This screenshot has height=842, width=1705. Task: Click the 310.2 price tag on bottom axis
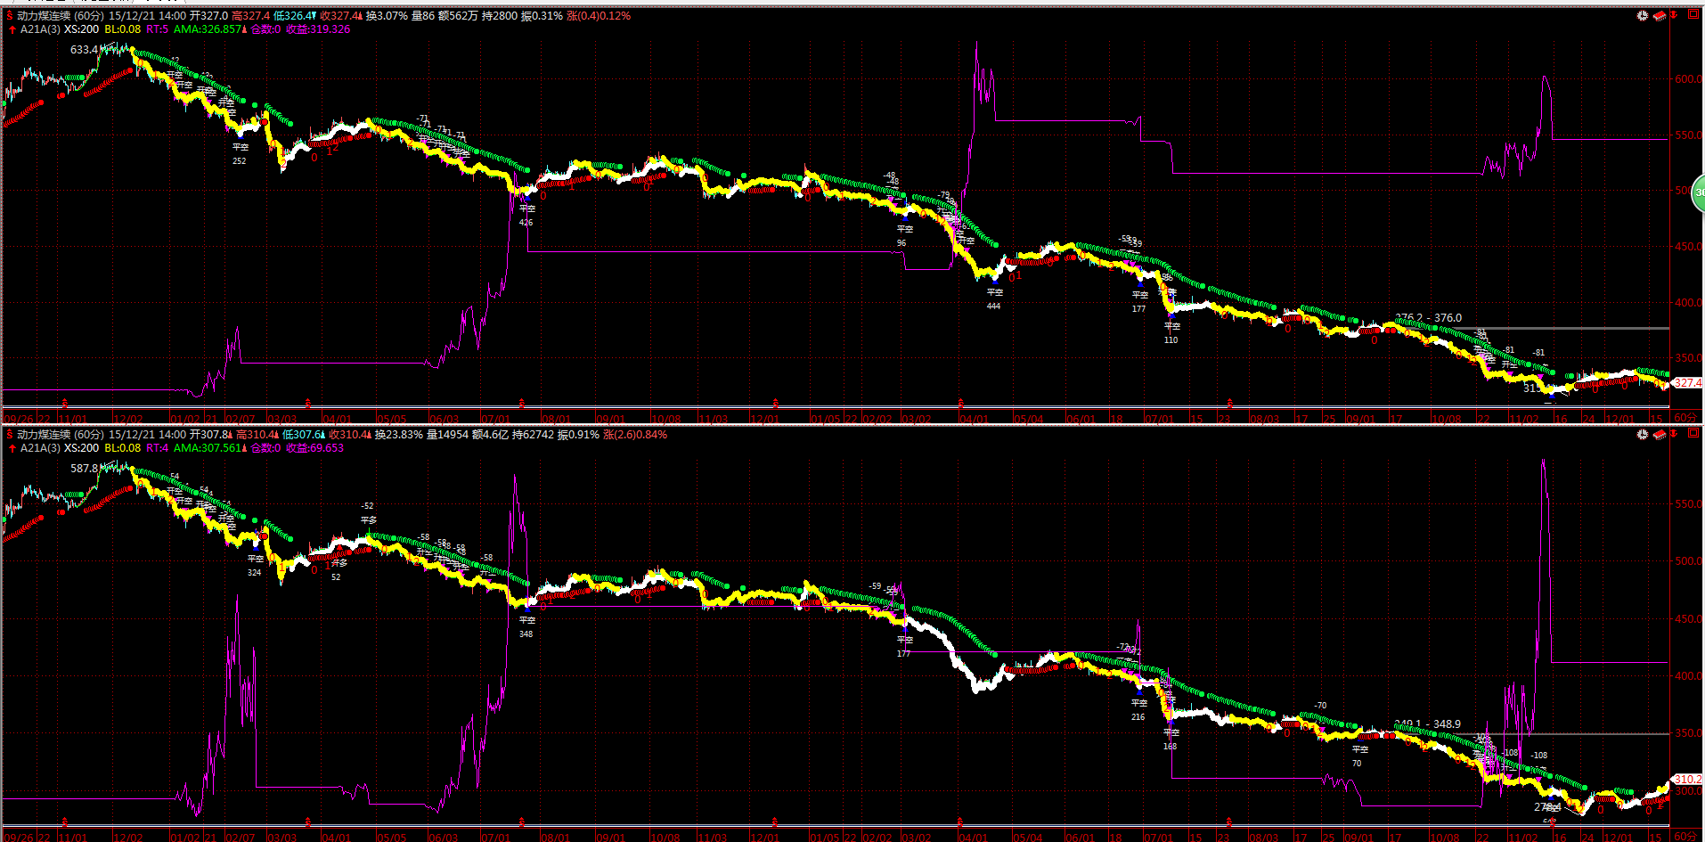pos(1686,779)
